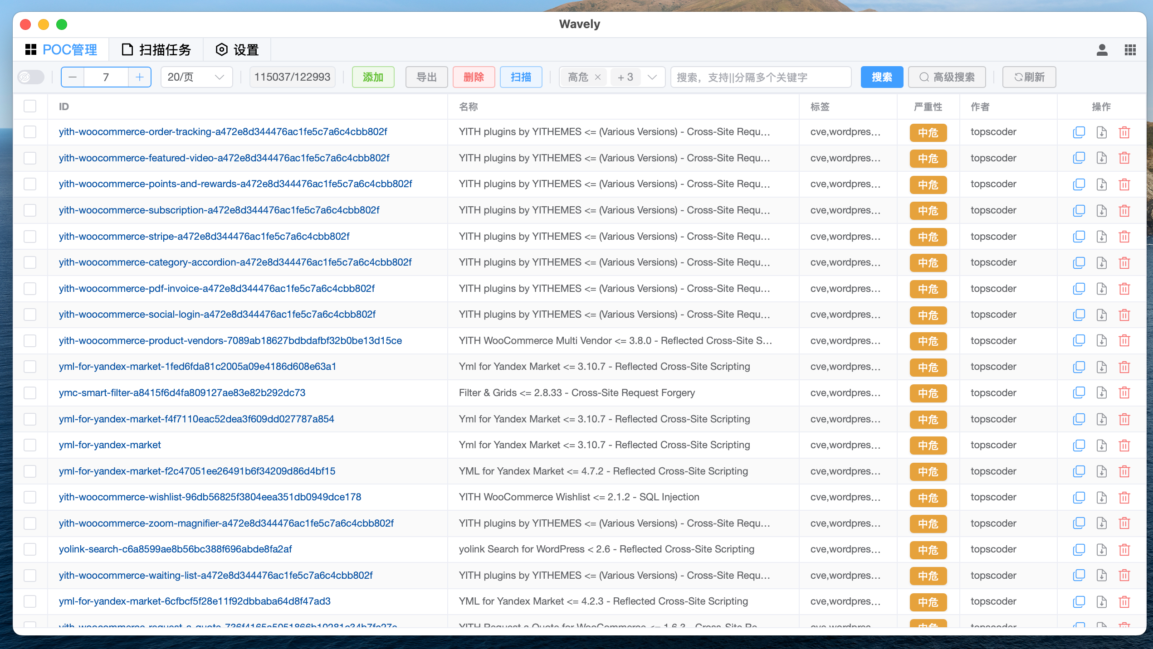Click the cve,wordpres… tag in yolink-search row

pyautogui.click(x=845, y=549)
